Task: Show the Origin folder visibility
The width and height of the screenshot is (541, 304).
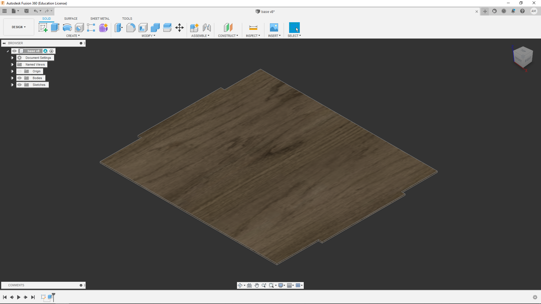Action: click(x=19, y=71)
